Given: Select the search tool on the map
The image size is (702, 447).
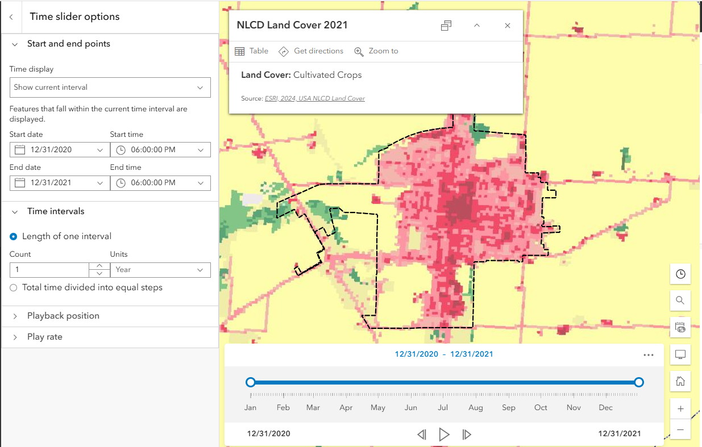Looking at the screenshot, I should click(x=680, y=300).
